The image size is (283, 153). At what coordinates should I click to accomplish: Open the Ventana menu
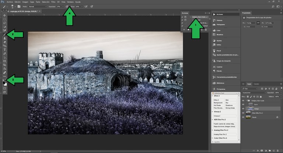[70, 2]
